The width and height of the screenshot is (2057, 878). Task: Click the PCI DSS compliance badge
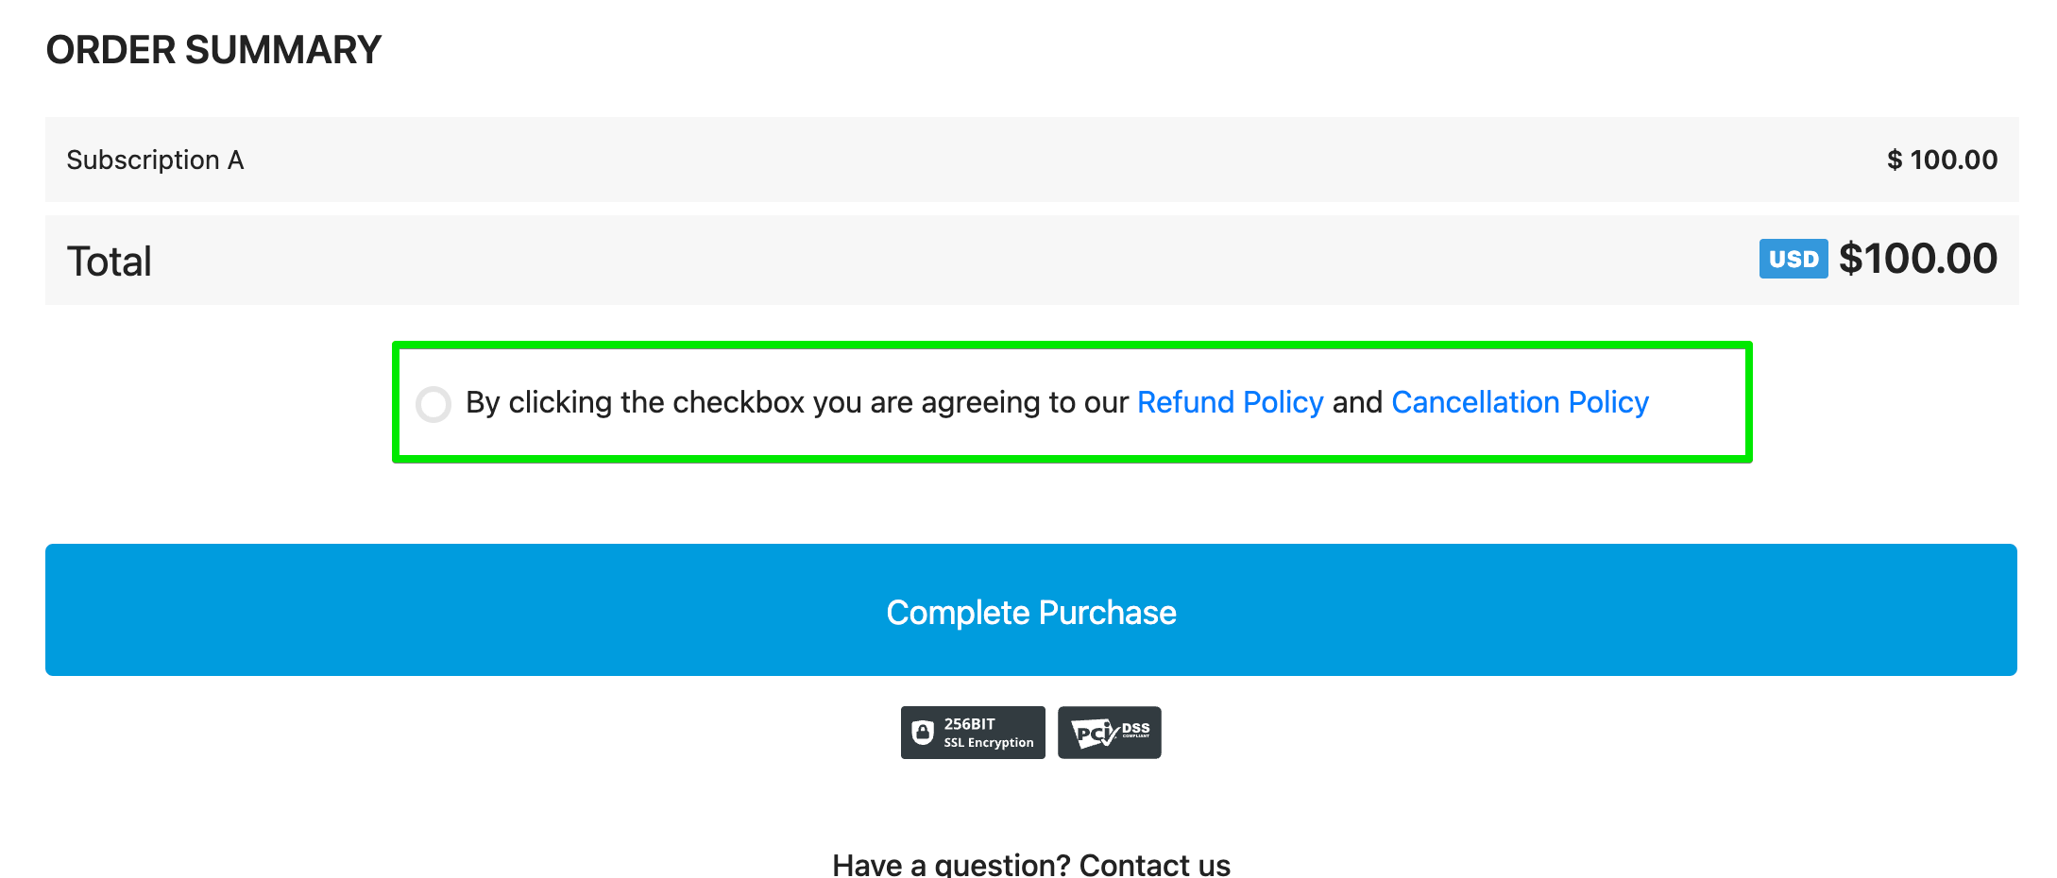pyautogui.click(x=1110, y=733)
